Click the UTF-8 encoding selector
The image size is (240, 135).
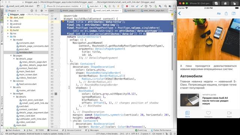point(135,133)
